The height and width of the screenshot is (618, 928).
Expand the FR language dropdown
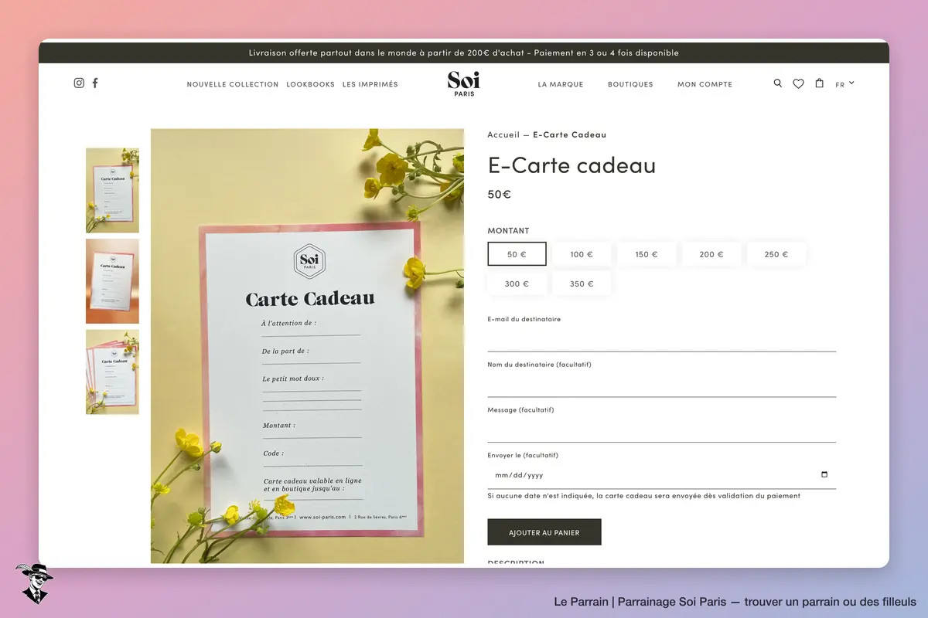(844, 84)
